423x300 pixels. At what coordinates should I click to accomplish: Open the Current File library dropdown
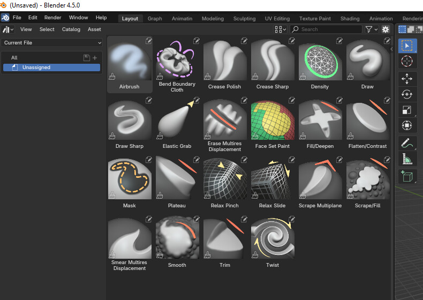[52, 43]
